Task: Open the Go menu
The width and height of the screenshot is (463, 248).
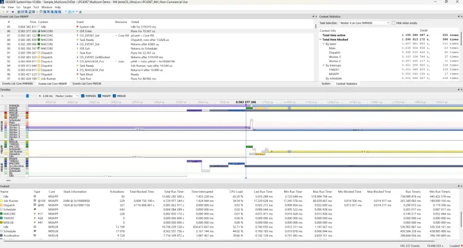Action: [19, 7]
